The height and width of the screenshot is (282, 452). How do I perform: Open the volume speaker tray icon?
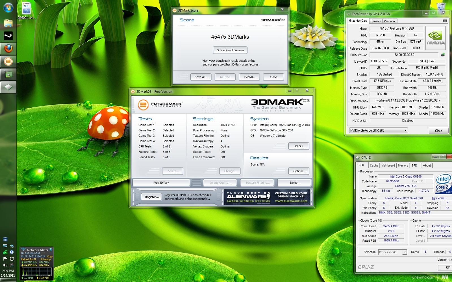(x=5, y=265)
